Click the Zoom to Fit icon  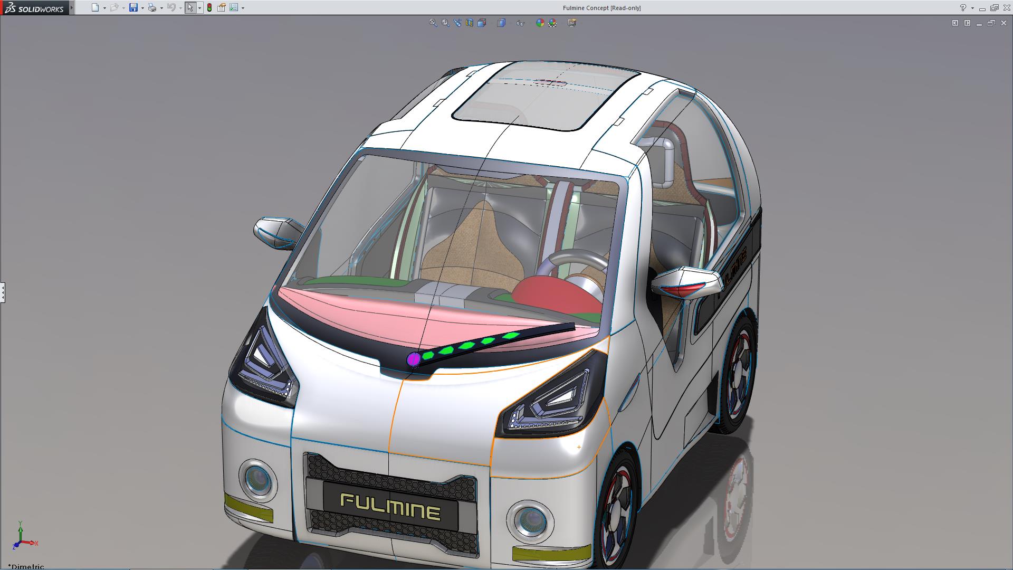pyautogui.click(x=433, y=23)
